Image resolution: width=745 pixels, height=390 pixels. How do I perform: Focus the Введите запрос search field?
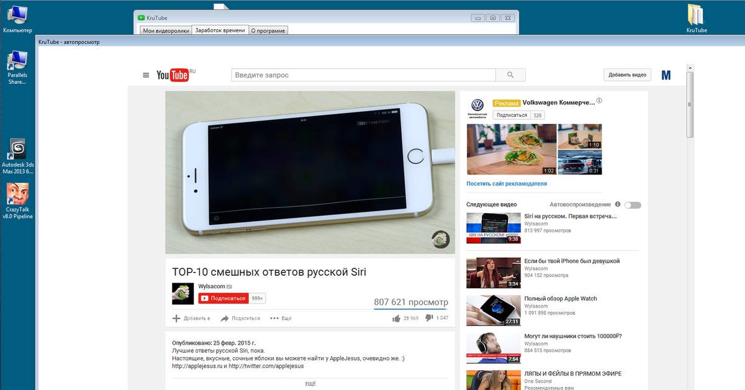pos(363,75)
